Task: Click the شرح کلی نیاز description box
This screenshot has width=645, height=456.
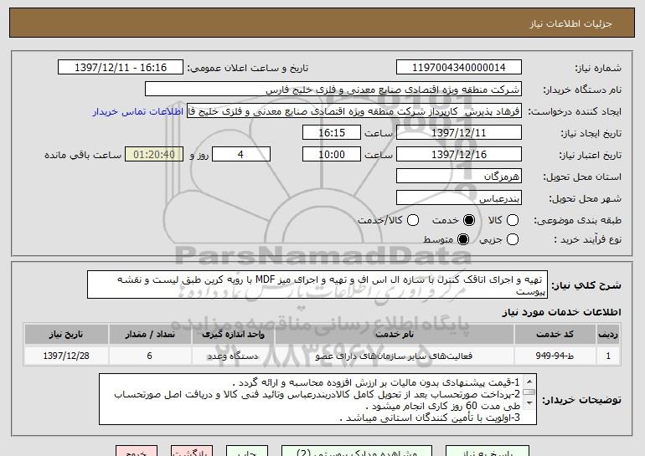Action: click(x=317, y=284)
